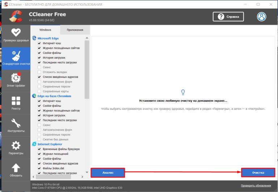
Task: Open Driver Updater in the sidebar
Action: click(16, 80)
